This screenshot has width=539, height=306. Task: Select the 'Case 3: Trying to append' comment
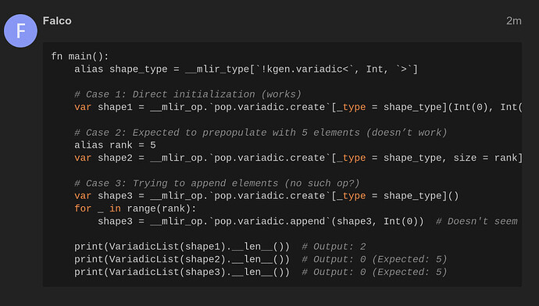217,183
